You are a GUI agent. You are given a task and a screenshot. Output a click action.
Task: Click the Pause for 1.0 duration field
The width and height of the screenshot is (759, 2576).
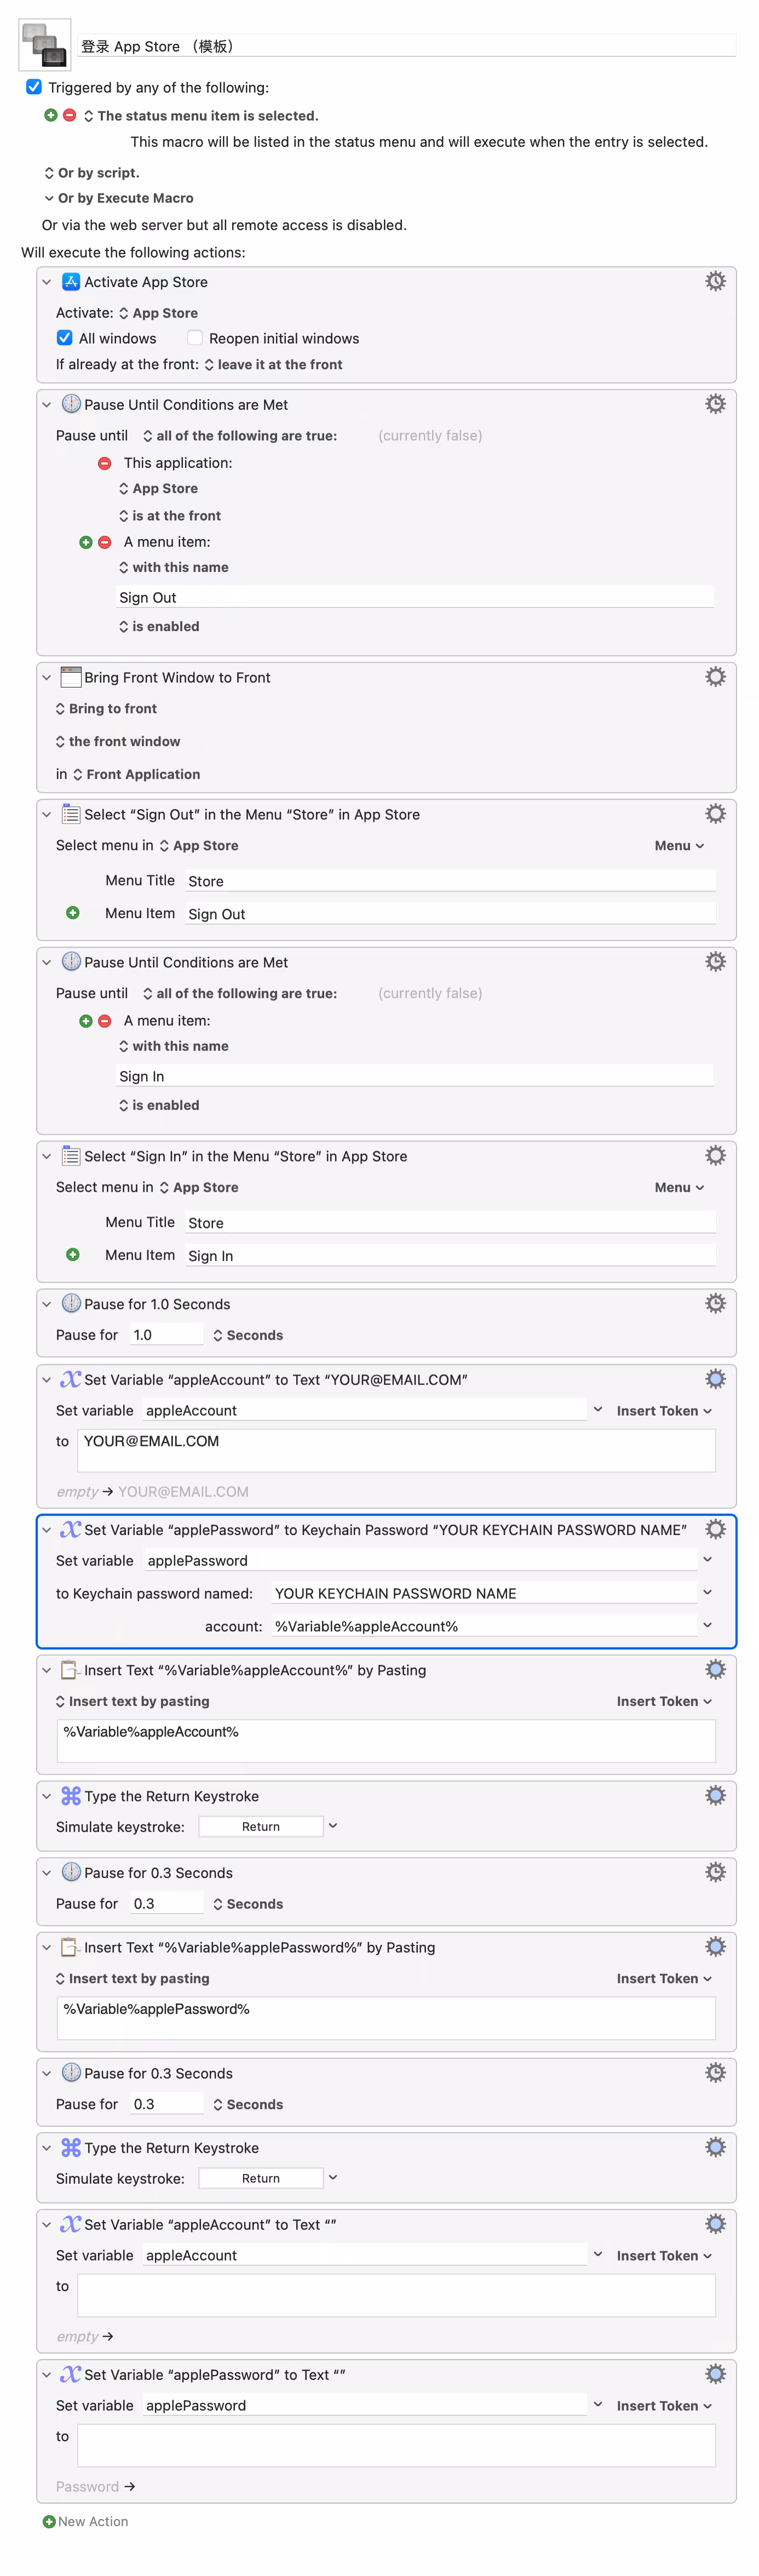[x=166, y=1335]
